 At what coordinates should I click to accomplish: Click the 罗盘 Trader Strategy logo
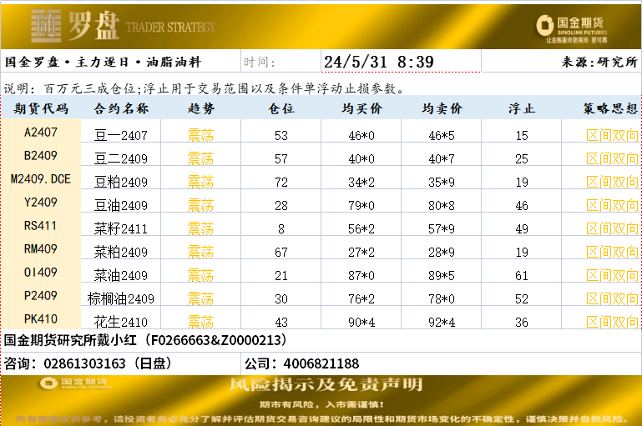124,26
